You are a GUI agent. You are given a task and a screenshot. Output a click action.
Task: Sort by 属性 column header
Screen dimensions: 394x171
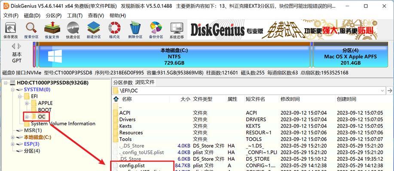[232, 99]
